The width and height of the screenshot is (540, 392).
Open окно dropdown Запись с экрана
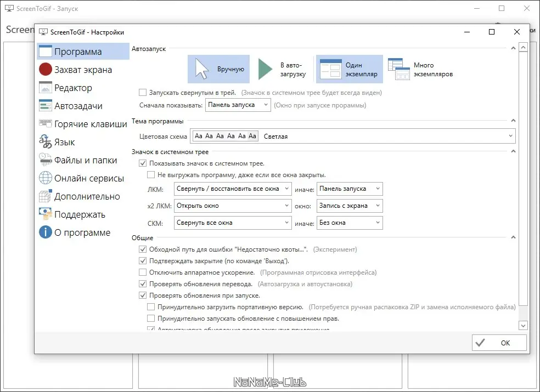point(350,206)
